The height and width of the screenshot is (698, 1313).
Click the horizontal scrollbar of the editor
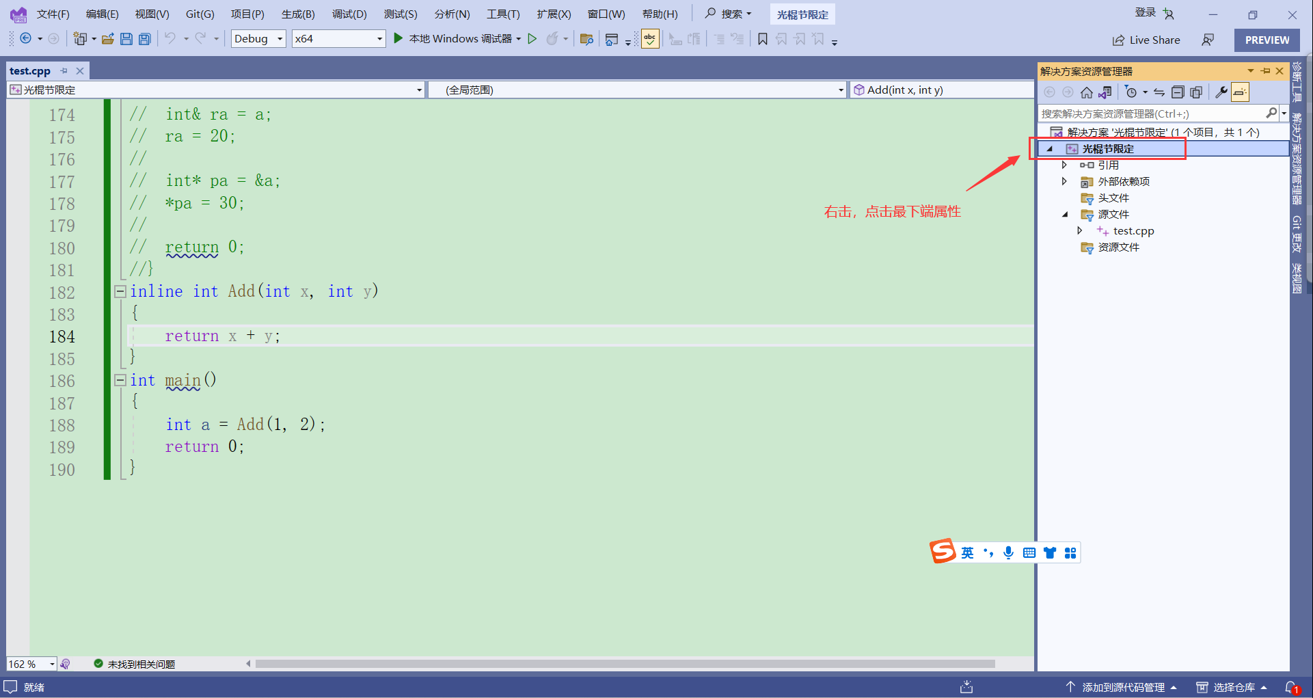tap(625, 664)
